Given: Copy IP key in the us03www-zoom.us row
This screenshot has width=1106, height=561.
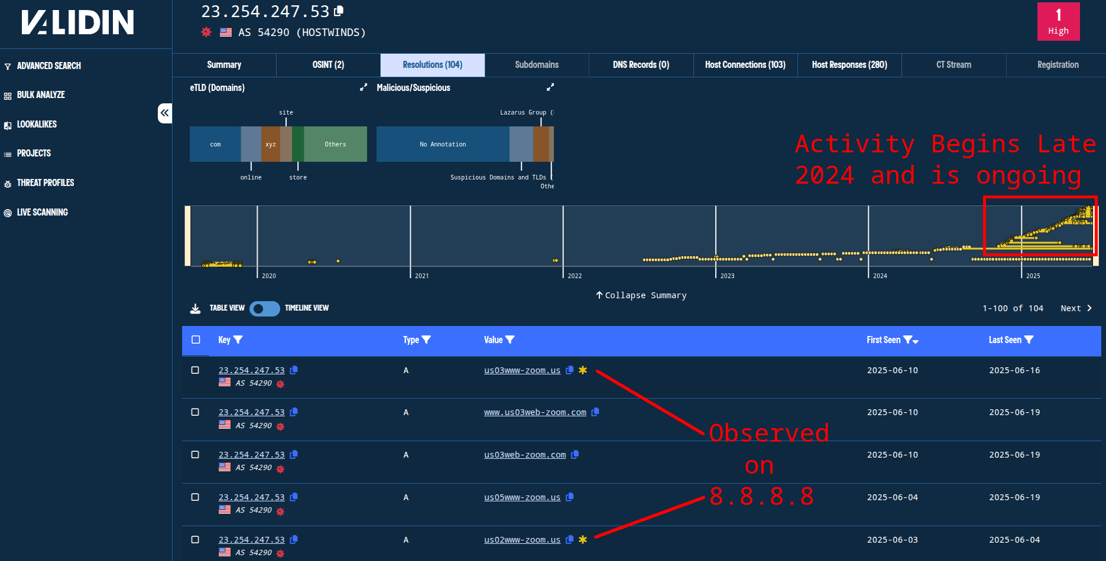Looking at the screenshot, I should (294, 370).
